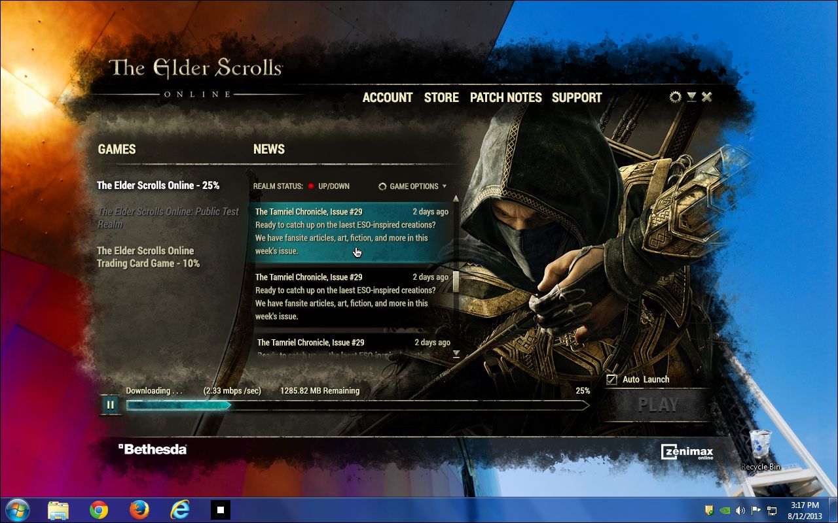The height and width of the screenshot is (523, 838).
Task: Open the Account menu
Action: click(x=388, y=97)
